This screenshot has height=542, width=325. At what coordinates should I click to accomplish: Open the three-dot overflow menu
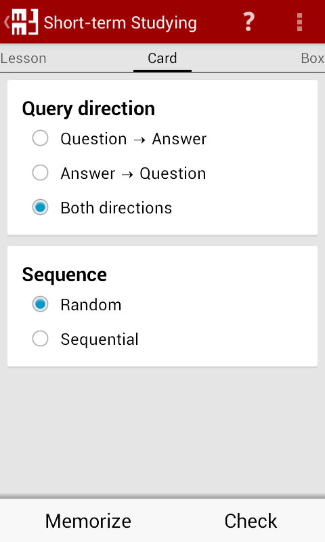point(299,22)
